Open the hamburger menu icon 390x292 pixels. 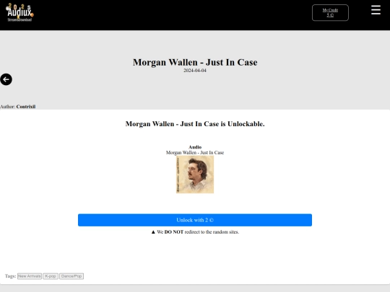pyautogui.click(x=376, y=10)
